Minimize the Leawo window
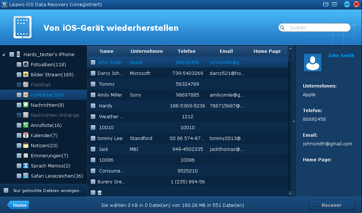The height and width of the screenshot is (213, 362). pos(347,4)
